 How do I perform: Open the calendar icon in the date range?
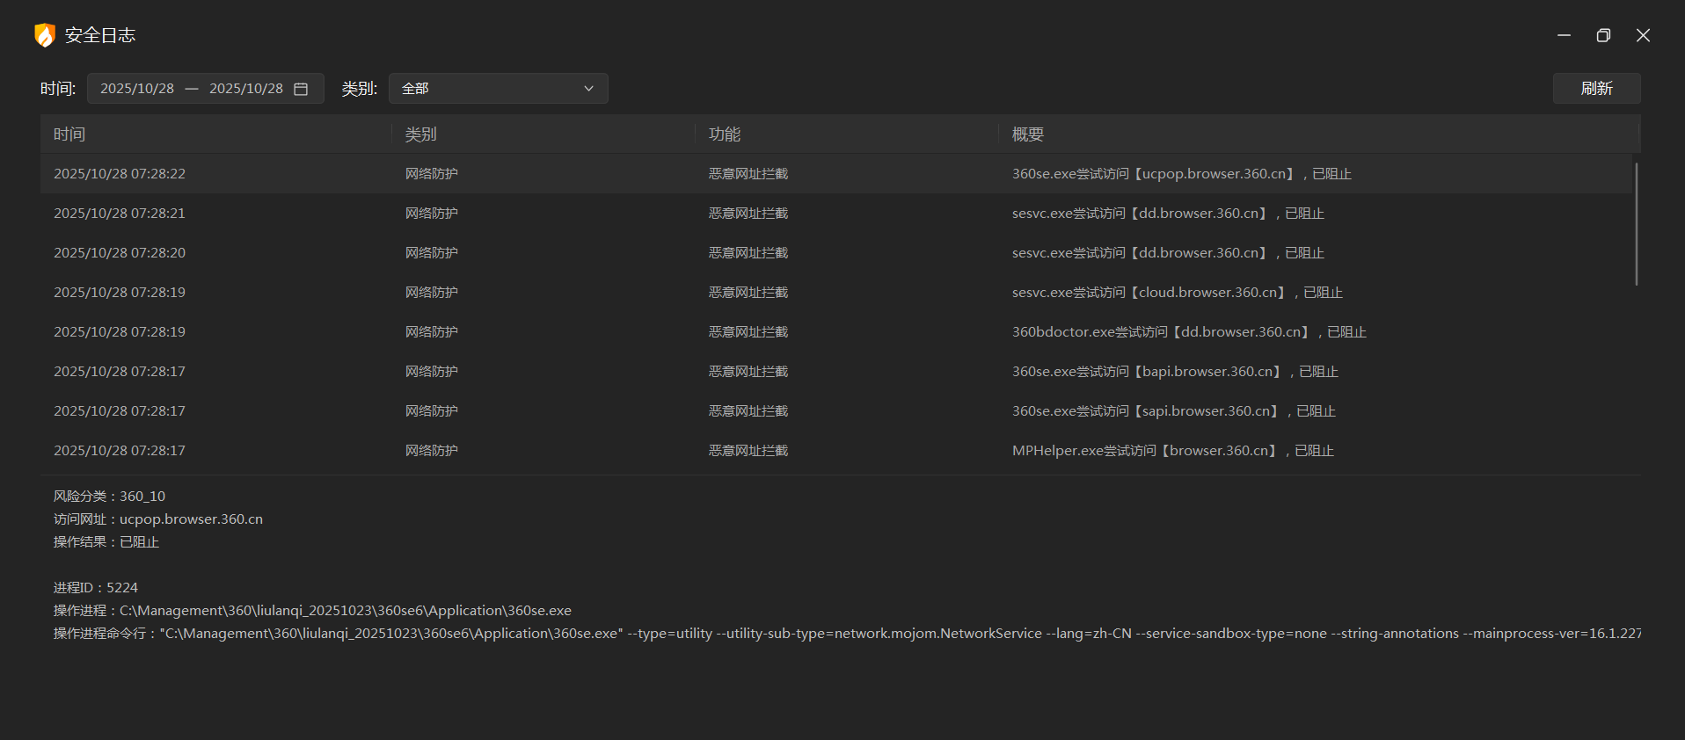[301, 89]
